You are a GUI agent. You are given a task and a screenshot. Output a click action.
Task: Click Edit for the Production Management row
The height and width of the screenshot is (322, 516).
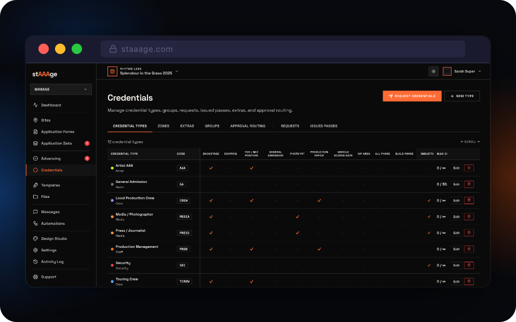(456, 249)
